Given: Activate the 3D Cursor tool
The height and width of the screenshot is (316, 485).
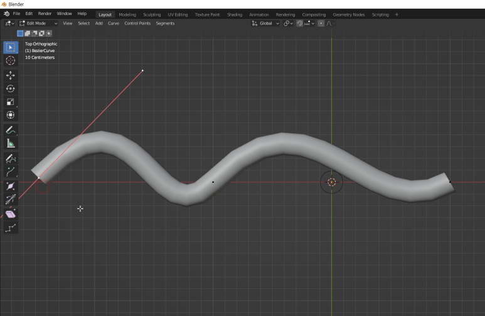Looking at the screenshot, I should coord(11,60).
